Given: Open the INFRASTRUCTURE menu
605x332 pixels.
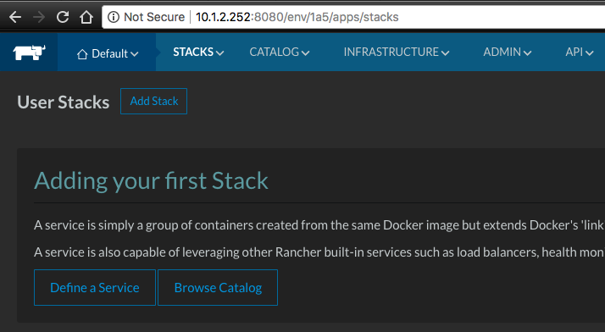Looking at the screenshot, I should pos(397,52).
